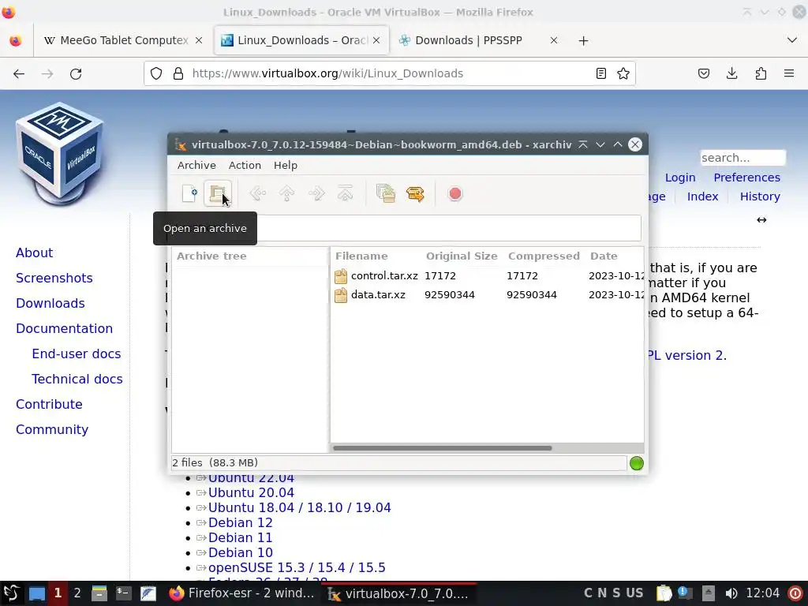Open the Archive menu in xarchiver
Image resolution: width=808 pixels, height=606 pixels.
tap(196, 166)
